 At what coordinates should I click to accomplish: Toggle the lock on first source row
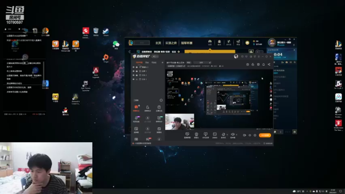point(137,67)
